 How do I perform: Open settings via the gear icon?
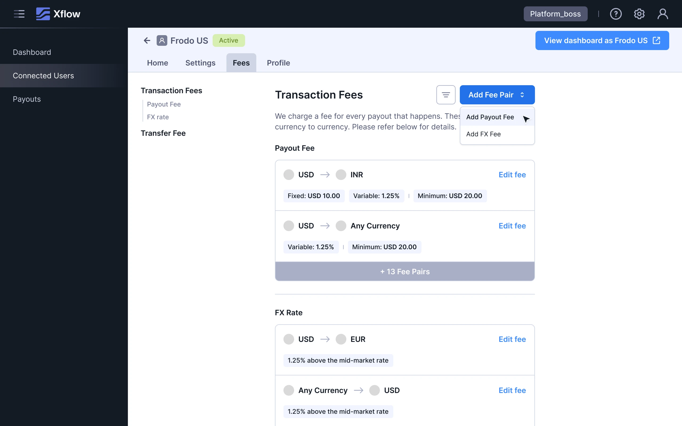pos(639,14)
